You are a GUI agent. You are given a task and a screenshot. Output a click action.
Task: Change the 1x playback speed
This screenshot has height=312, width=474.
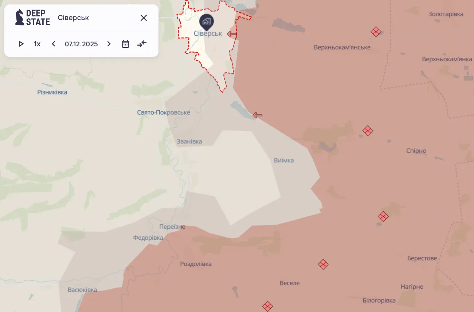(x=37, y=44)
